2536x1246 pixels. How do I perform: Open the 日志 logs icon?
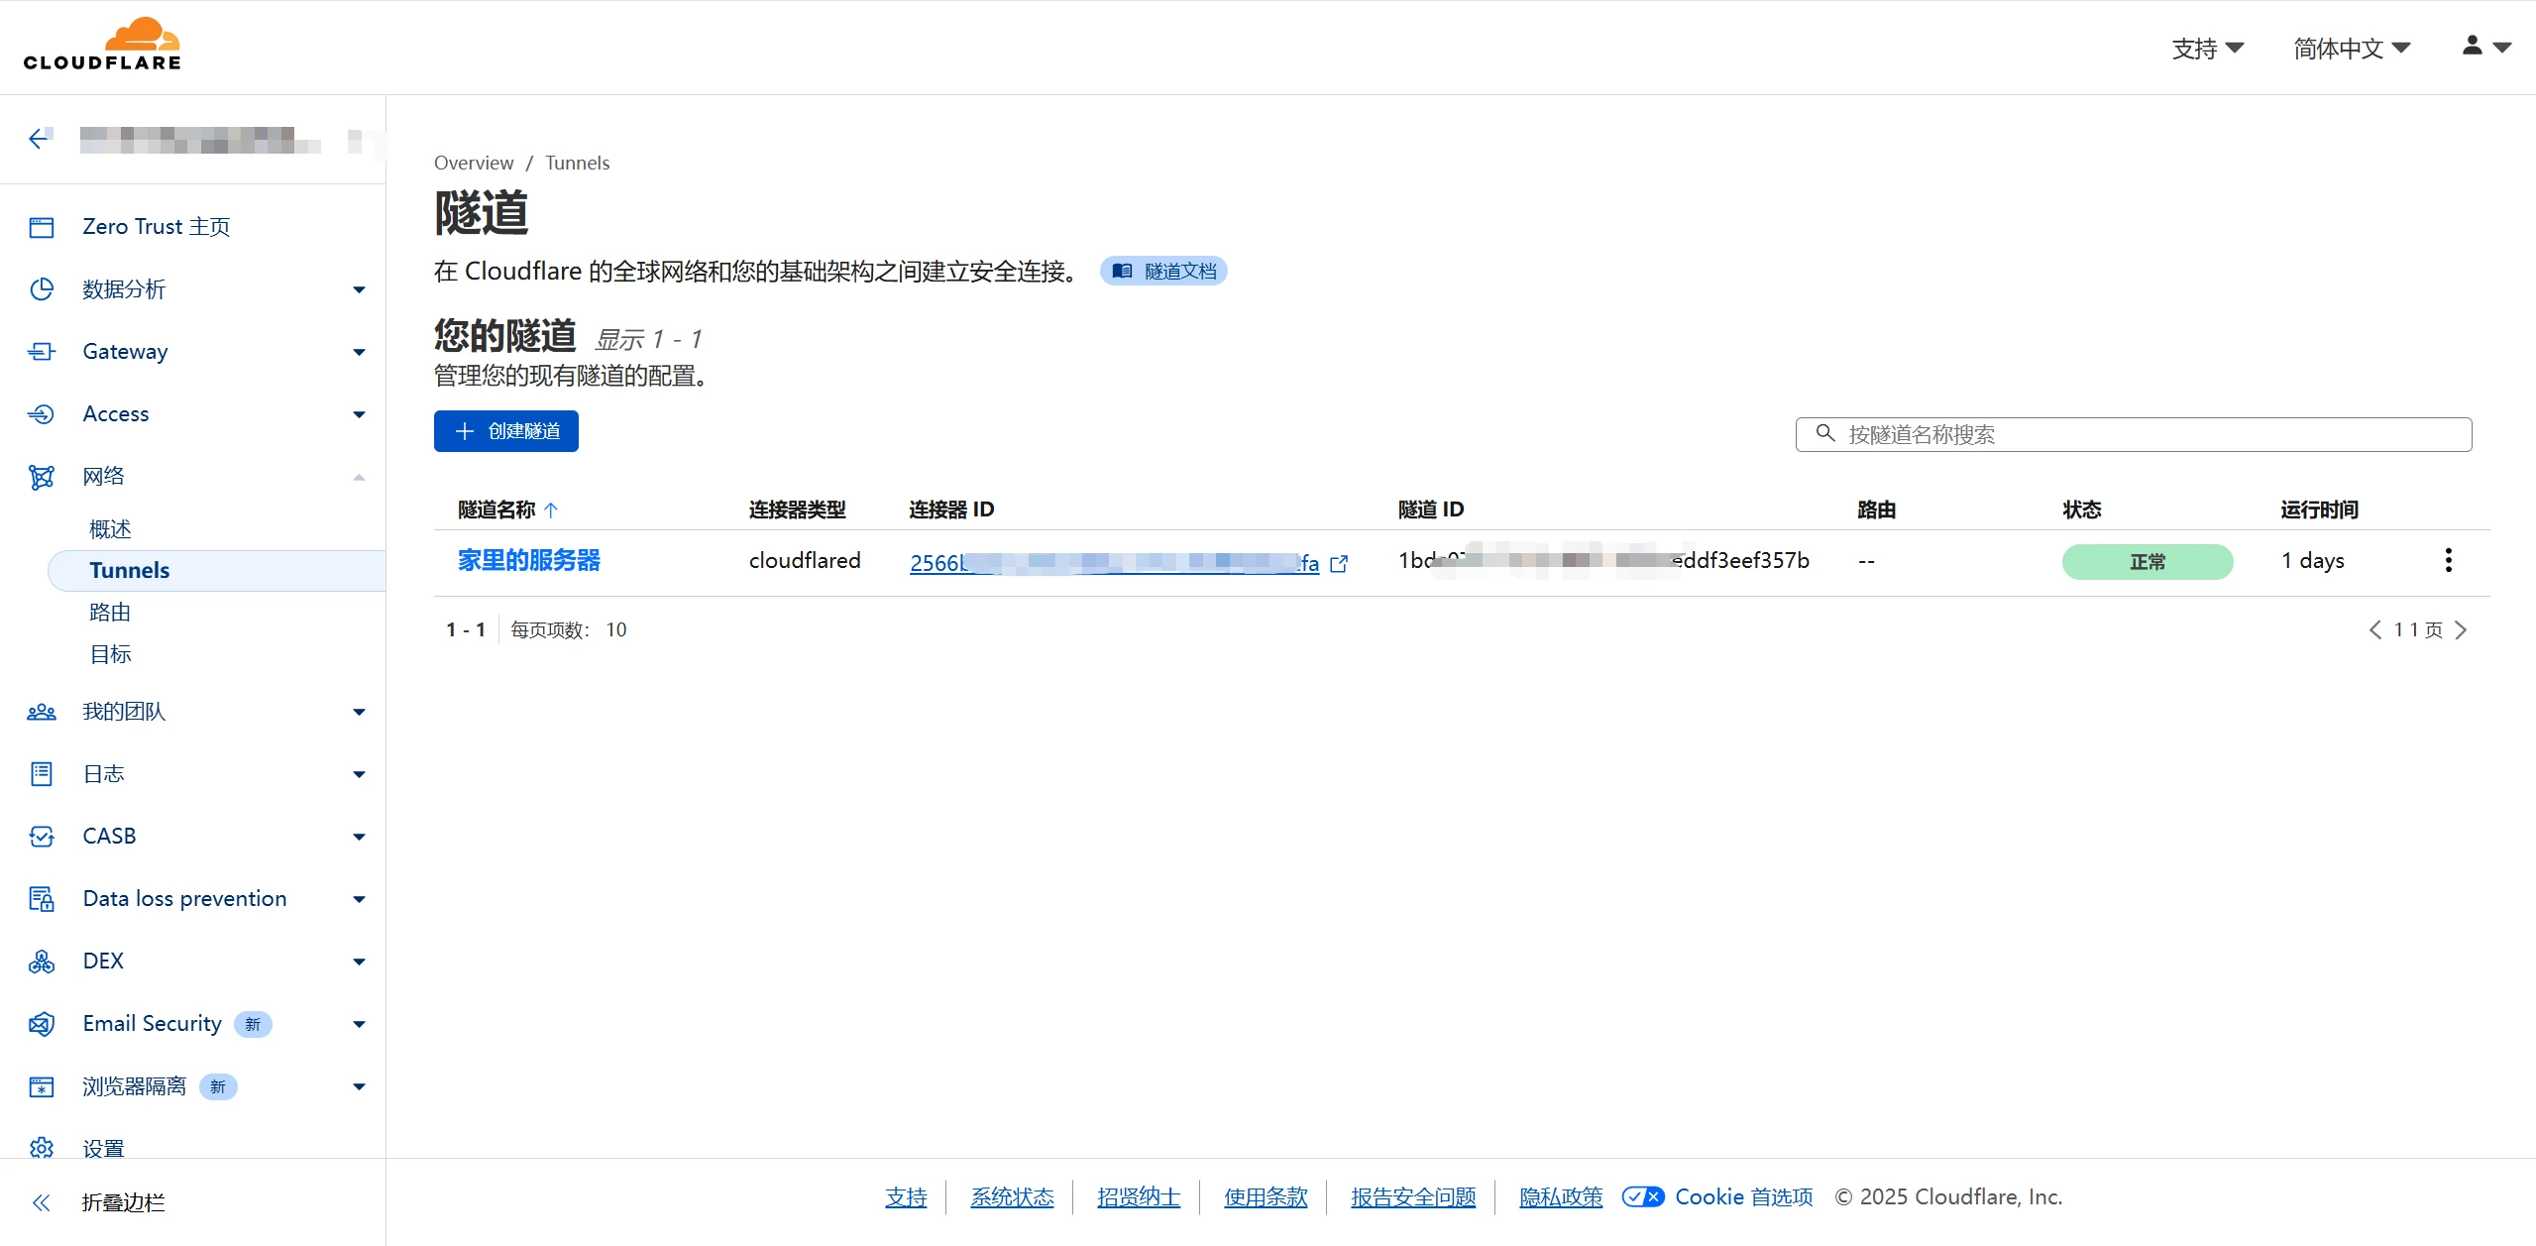pos(41,774)
